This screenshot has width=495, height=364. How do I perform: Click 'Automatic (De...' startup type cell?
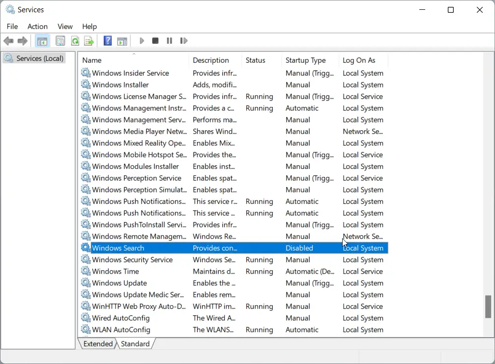tap(310, 271)
